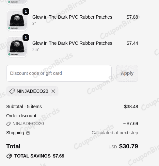Focus the Discount code or gift card field
The image size is (159, 166).
click(x=59, y=73)
